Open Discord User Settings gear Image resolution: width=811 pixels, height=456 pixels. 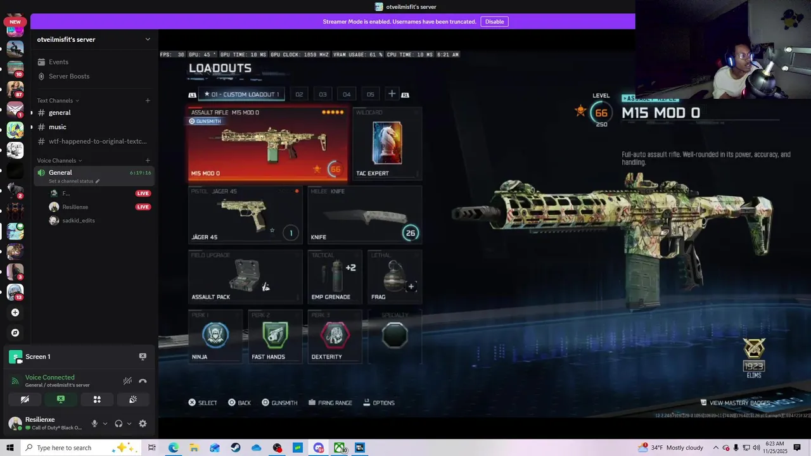point(143,424)
